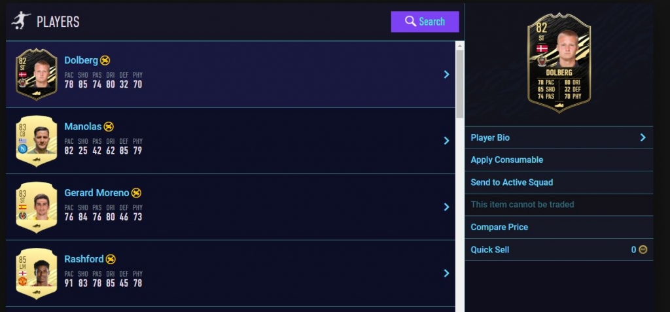Open Gerard Moreno details via chevron
Screen dimensions: 670x312
(446, 207)
